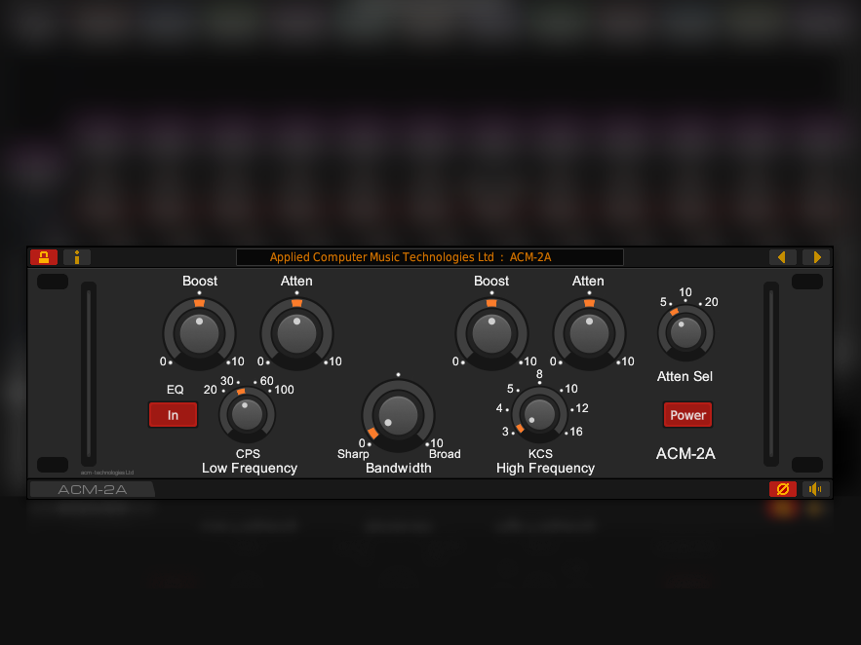
Task: Click the CPS Low Frequency selector knob
Action: click(247, 414)
